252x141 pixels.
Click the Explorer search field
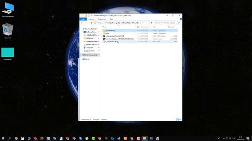[167, 23]
